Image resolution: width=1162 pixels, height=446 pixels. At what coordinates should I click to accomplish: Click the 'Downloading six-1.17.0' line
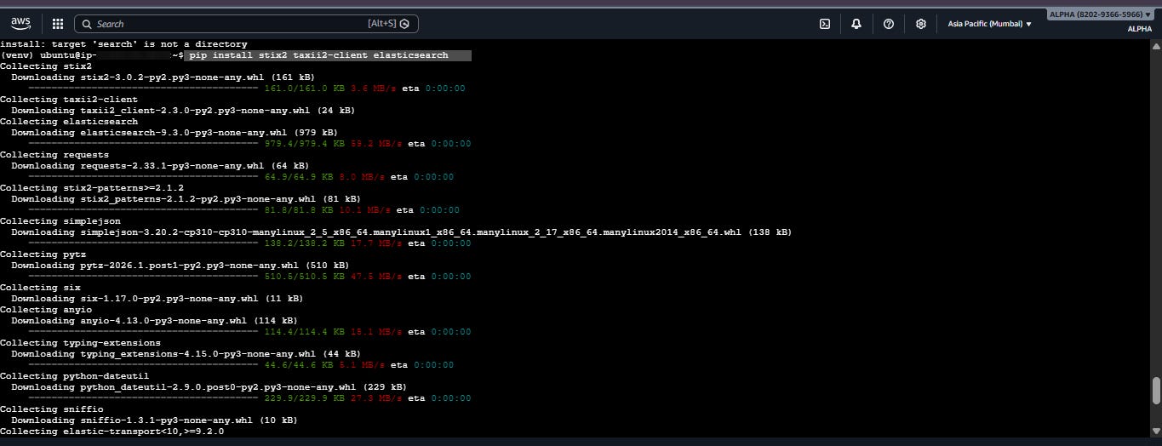coord(157,299)
